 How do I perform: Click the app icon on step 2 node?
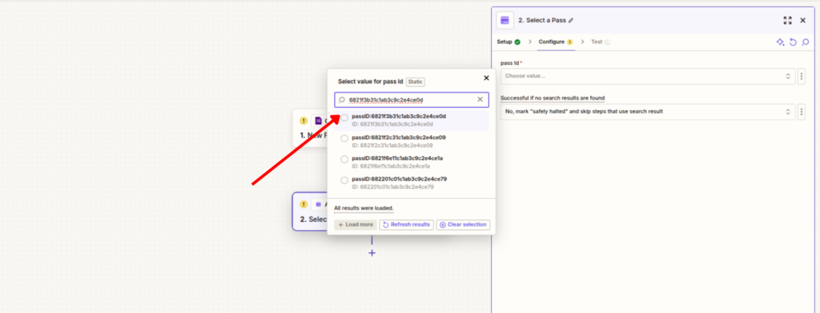point(319,204)
